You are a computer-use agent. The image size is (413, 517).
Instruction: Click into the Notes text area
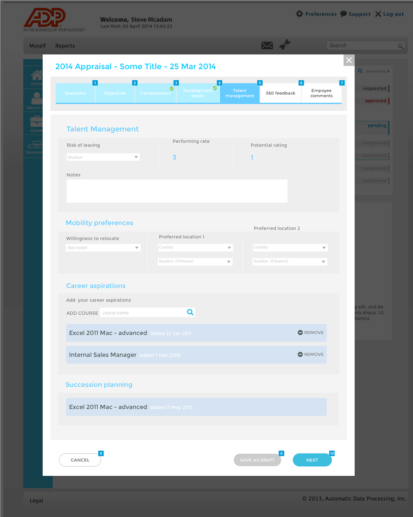tap(177, 191)
